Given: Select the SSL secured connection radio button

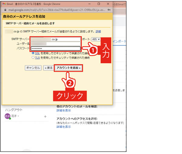Looking at the screenshot, I should pyautogui.click(x=33, y=53).
